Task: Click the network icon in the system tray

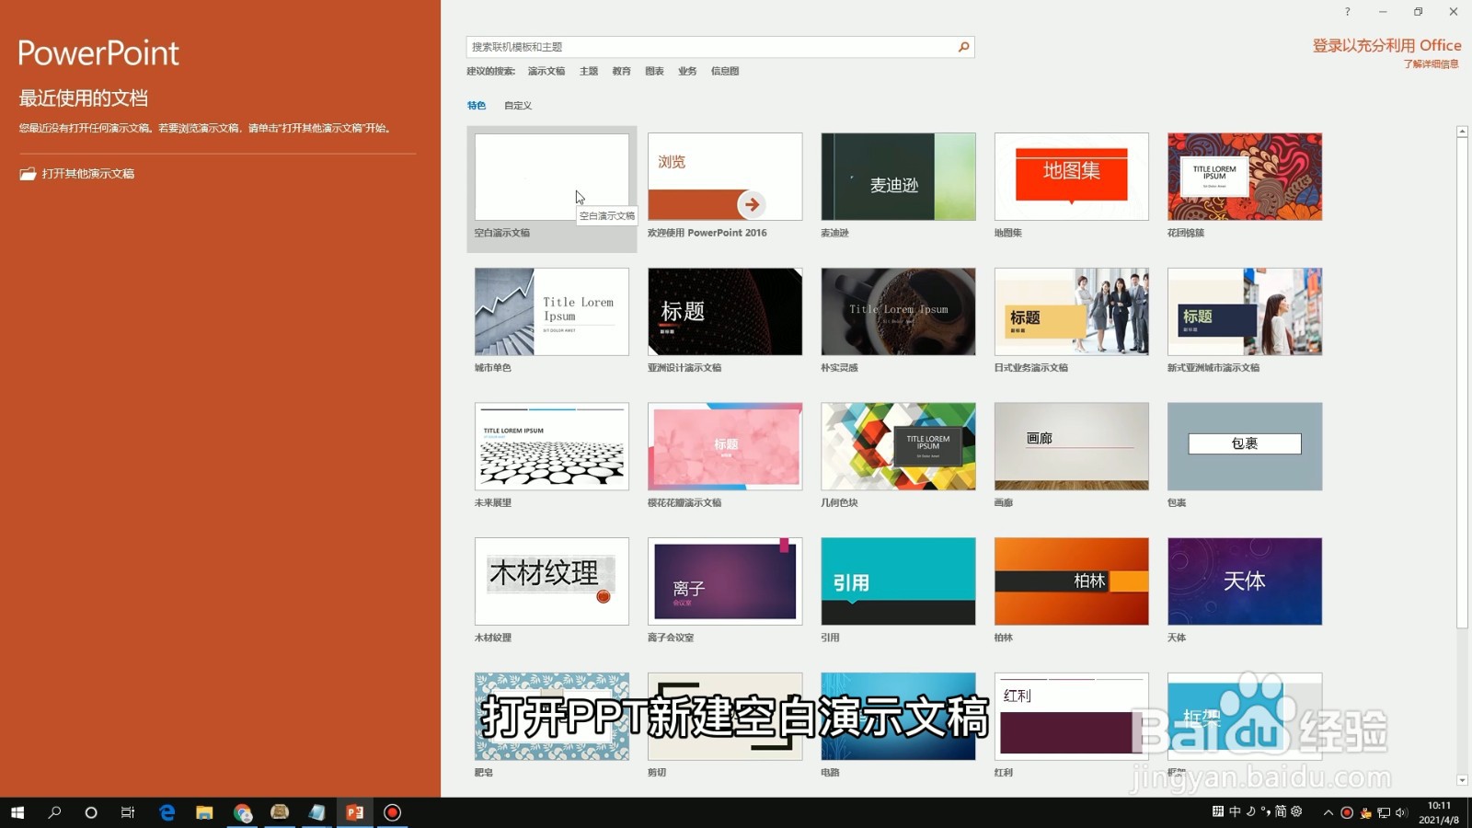Action: pyautogui.click(x=1383, y=812)
